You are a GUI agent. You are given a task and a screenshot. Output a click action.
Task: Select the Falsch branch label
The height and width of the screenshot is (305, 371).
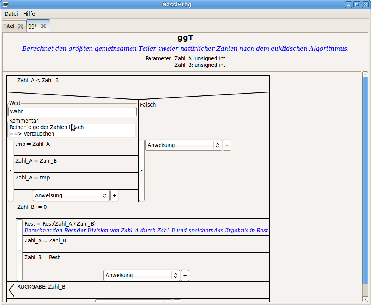(x=148, y=105)
